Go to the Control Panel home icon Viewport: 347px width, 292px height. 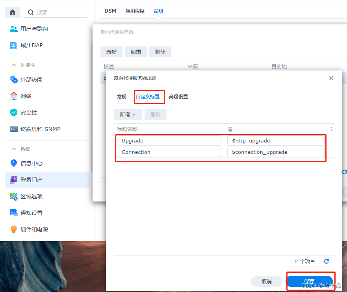point(13,12)
